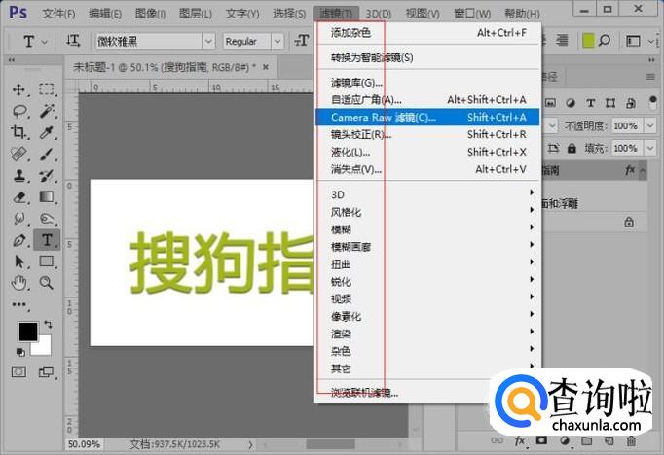
Task: Open the 图像(I) menu
Action: coord(150,14)
